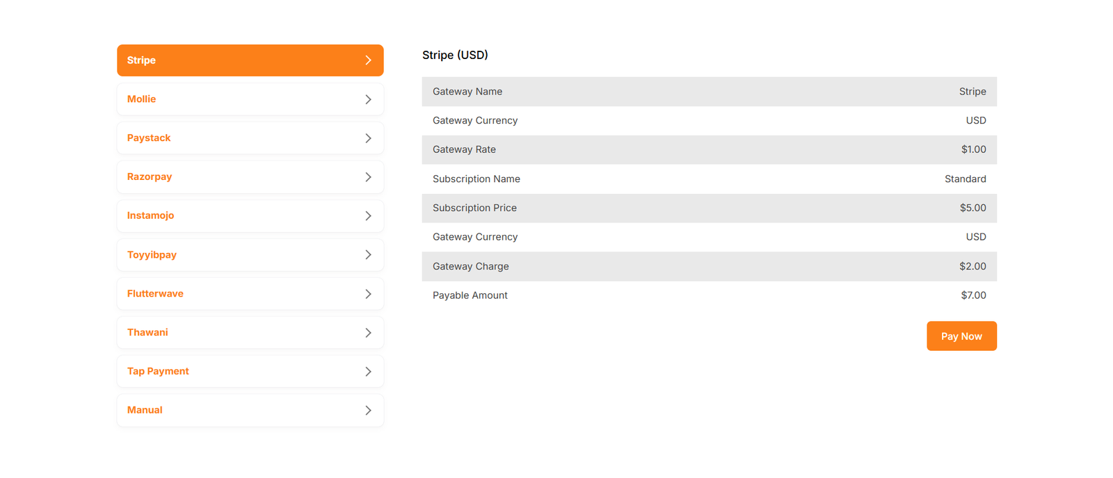Click the chevron arrow beside Tap Payment
The width and height of the screenshot is (1113, 478).
coord(368,372)
